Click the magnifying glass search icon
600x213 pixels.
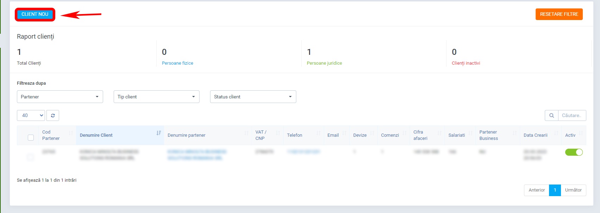(551, 115)
